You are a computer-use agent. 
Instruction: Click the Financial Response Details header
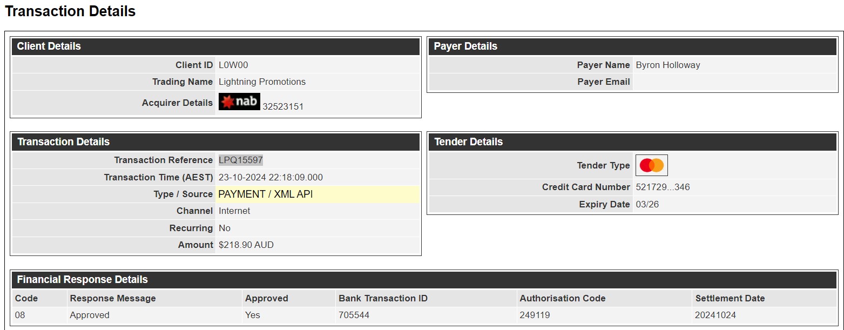pyautogui.click(x=424, y=280)
